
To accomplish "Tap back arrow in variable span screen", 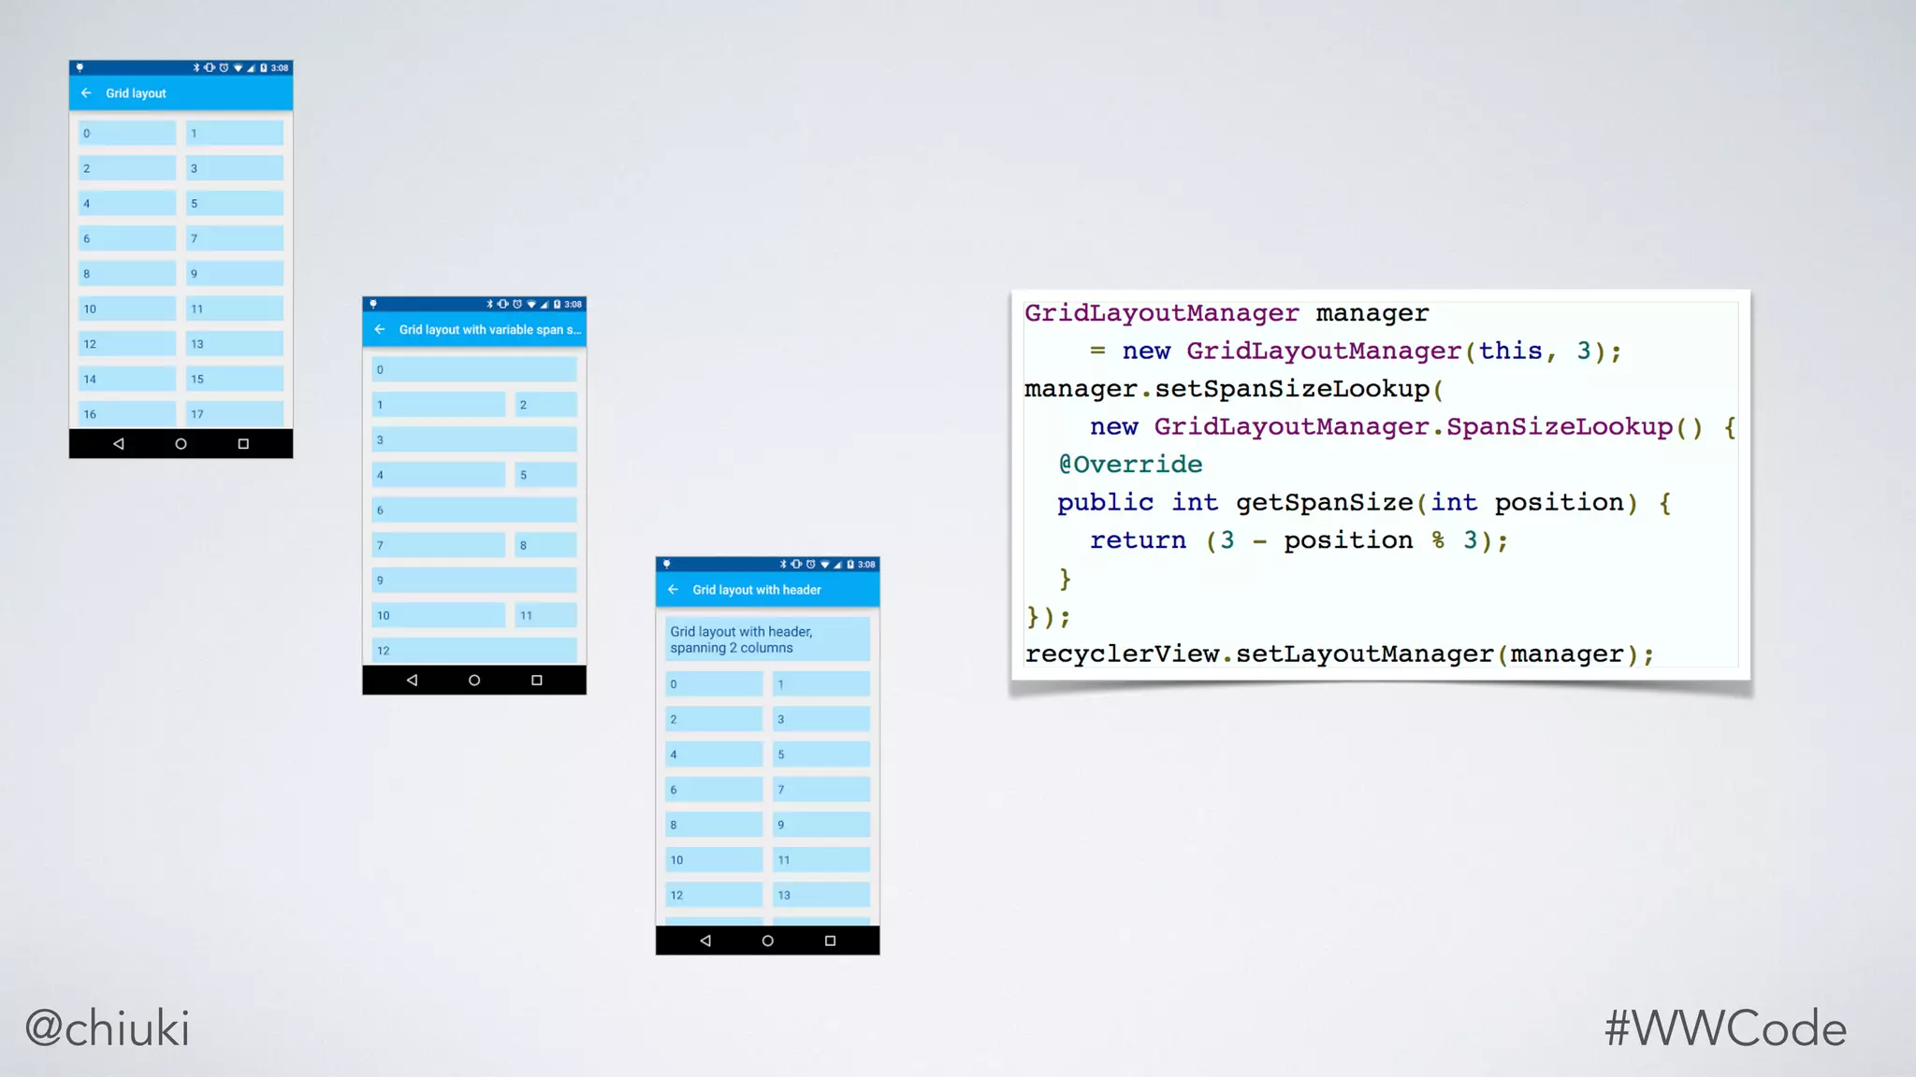I will (x=380, y=330).
